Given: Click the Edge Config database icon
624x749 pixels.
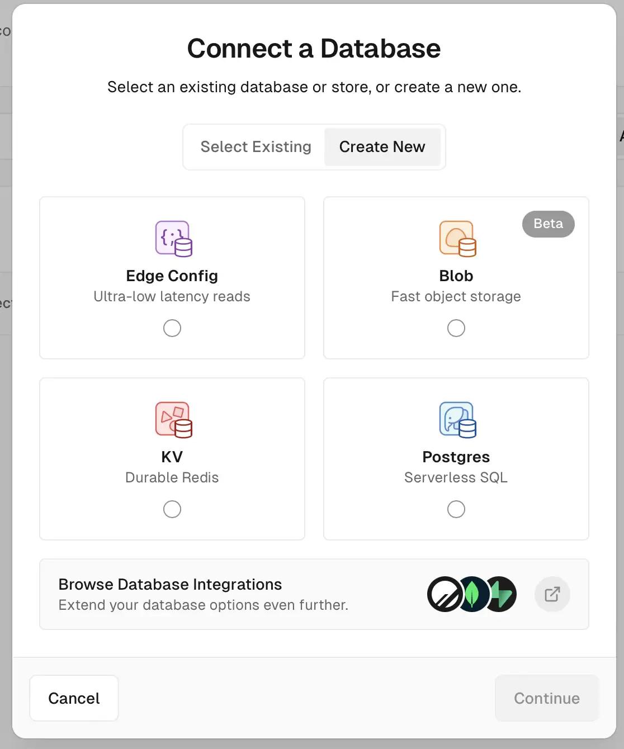Looking at the screenshot, I should (173, 239).
